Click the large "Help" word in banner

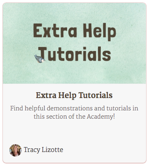click(100, 32)
